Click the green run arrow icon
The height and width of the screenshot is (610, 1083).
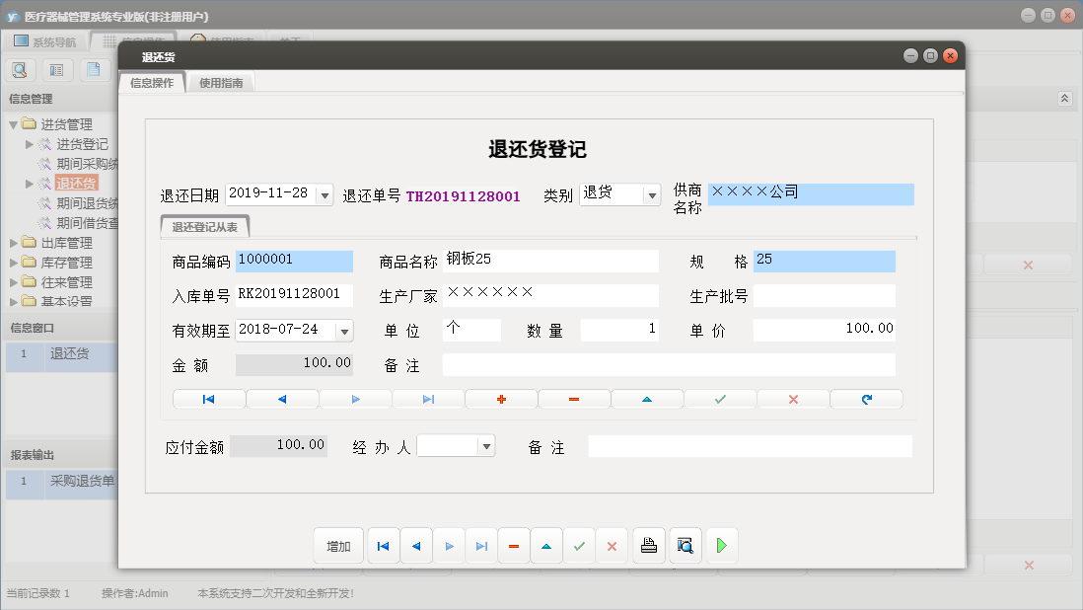[x=721, y=545]
